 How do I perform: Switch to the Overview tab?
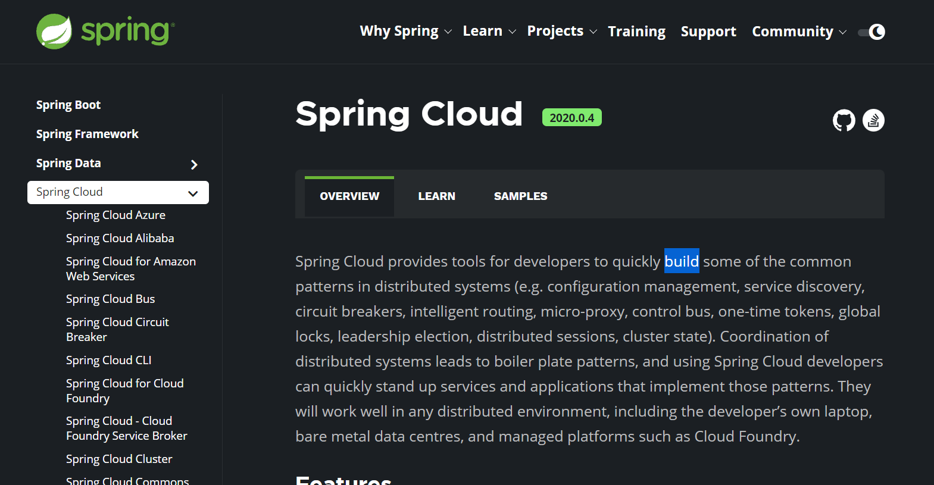tap(349, 196)
